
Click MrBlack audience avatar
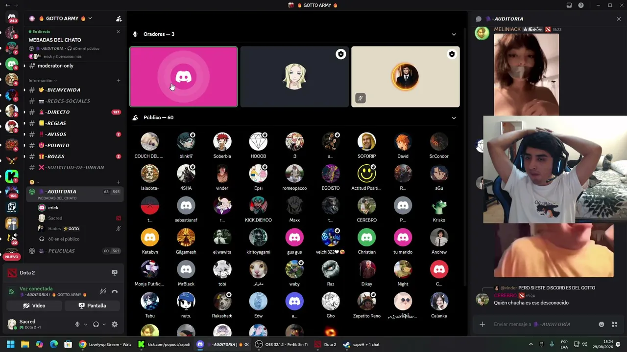coord(186,269)
